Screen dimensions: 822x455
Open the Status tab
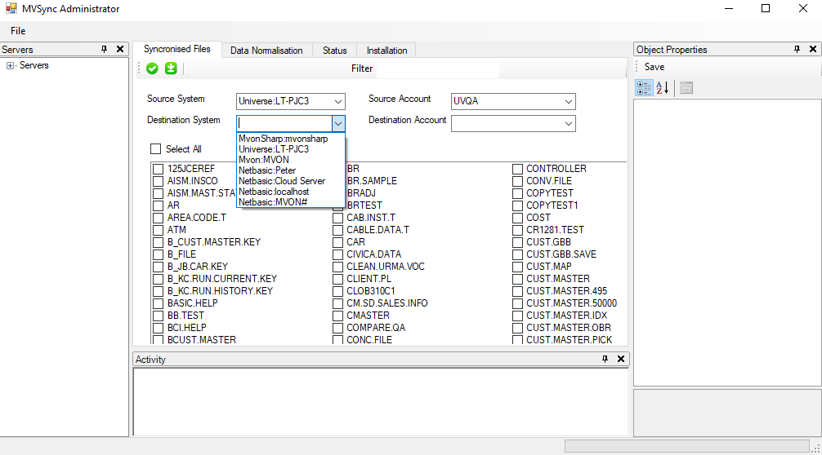[x=334, y=51]
